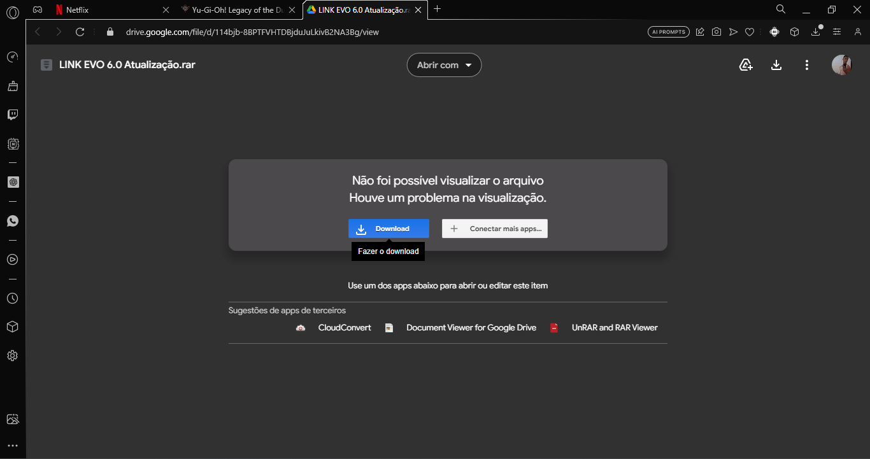The width and height of the screenshot is (870, 459).
Task: Switch to the Yu-Gi-Oh! Legacy tab
Action: 238,10
